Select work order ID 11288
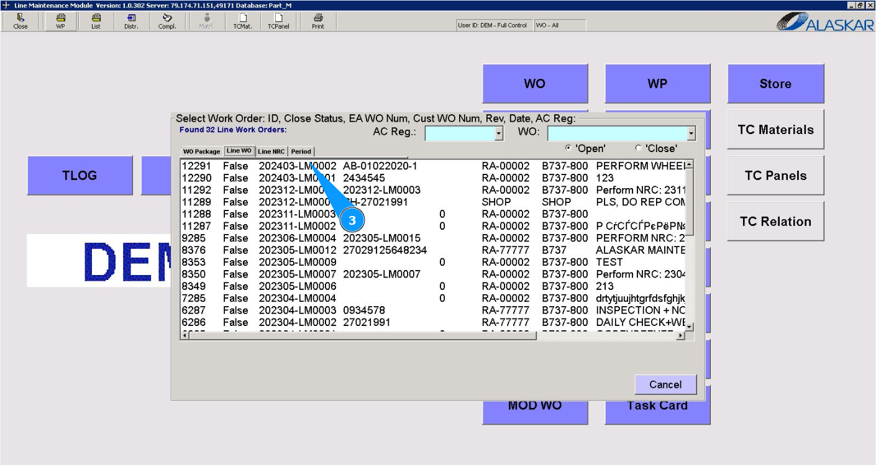876x465 pixels. (196, 214)
